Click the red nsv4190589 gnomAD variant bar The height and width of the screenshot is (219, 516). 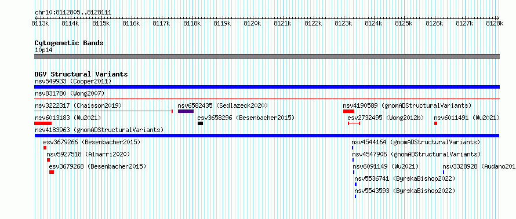(348, 111)
